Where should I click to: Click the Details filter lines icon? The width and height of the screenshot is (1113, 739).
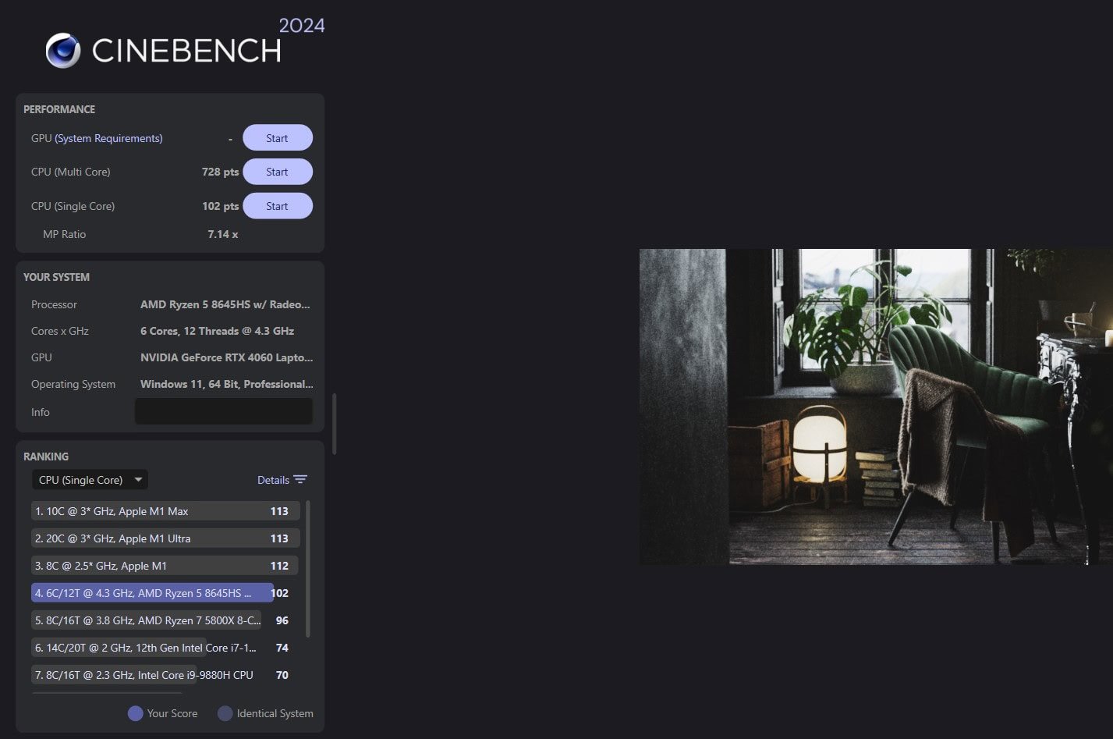(300, 480)
